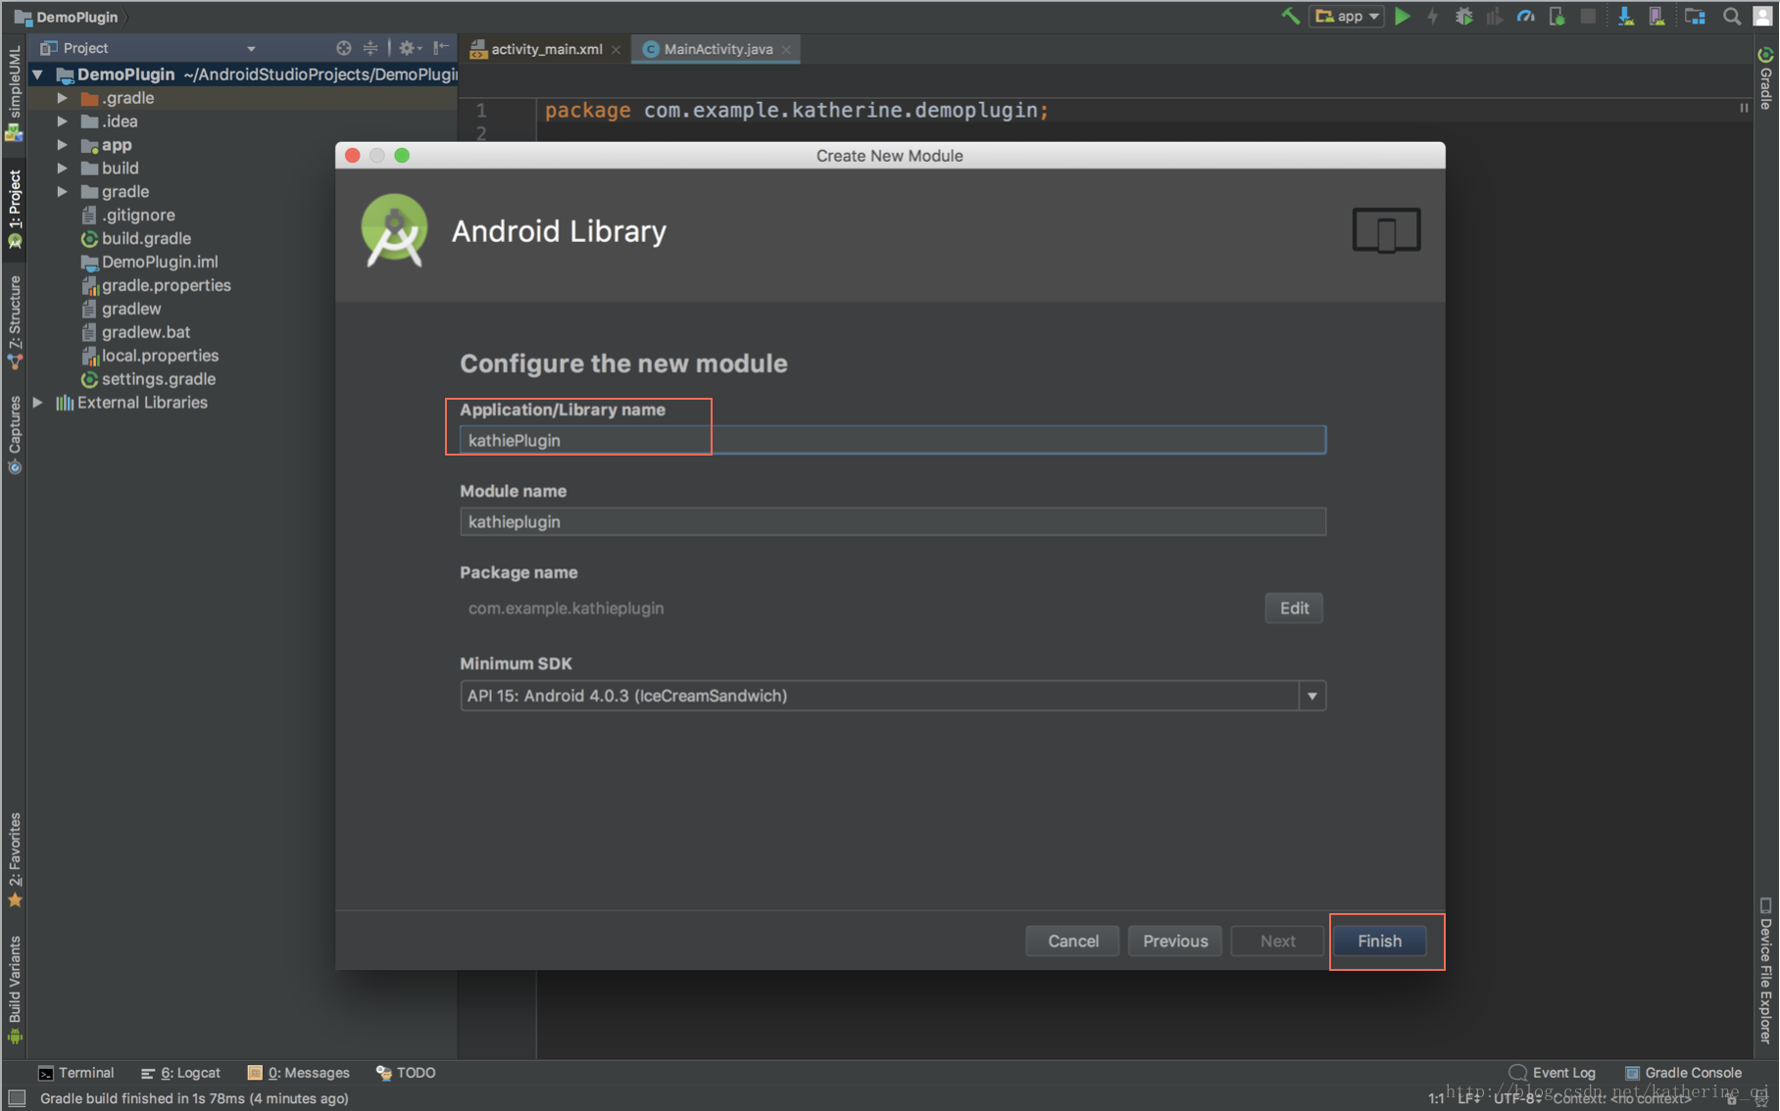Click the Cancel button

click(x=1072, y=941)
